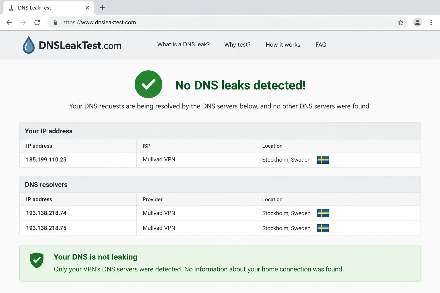
Task: Click the DNSLeakTest water drop logo
Action: tap(29, 45)
